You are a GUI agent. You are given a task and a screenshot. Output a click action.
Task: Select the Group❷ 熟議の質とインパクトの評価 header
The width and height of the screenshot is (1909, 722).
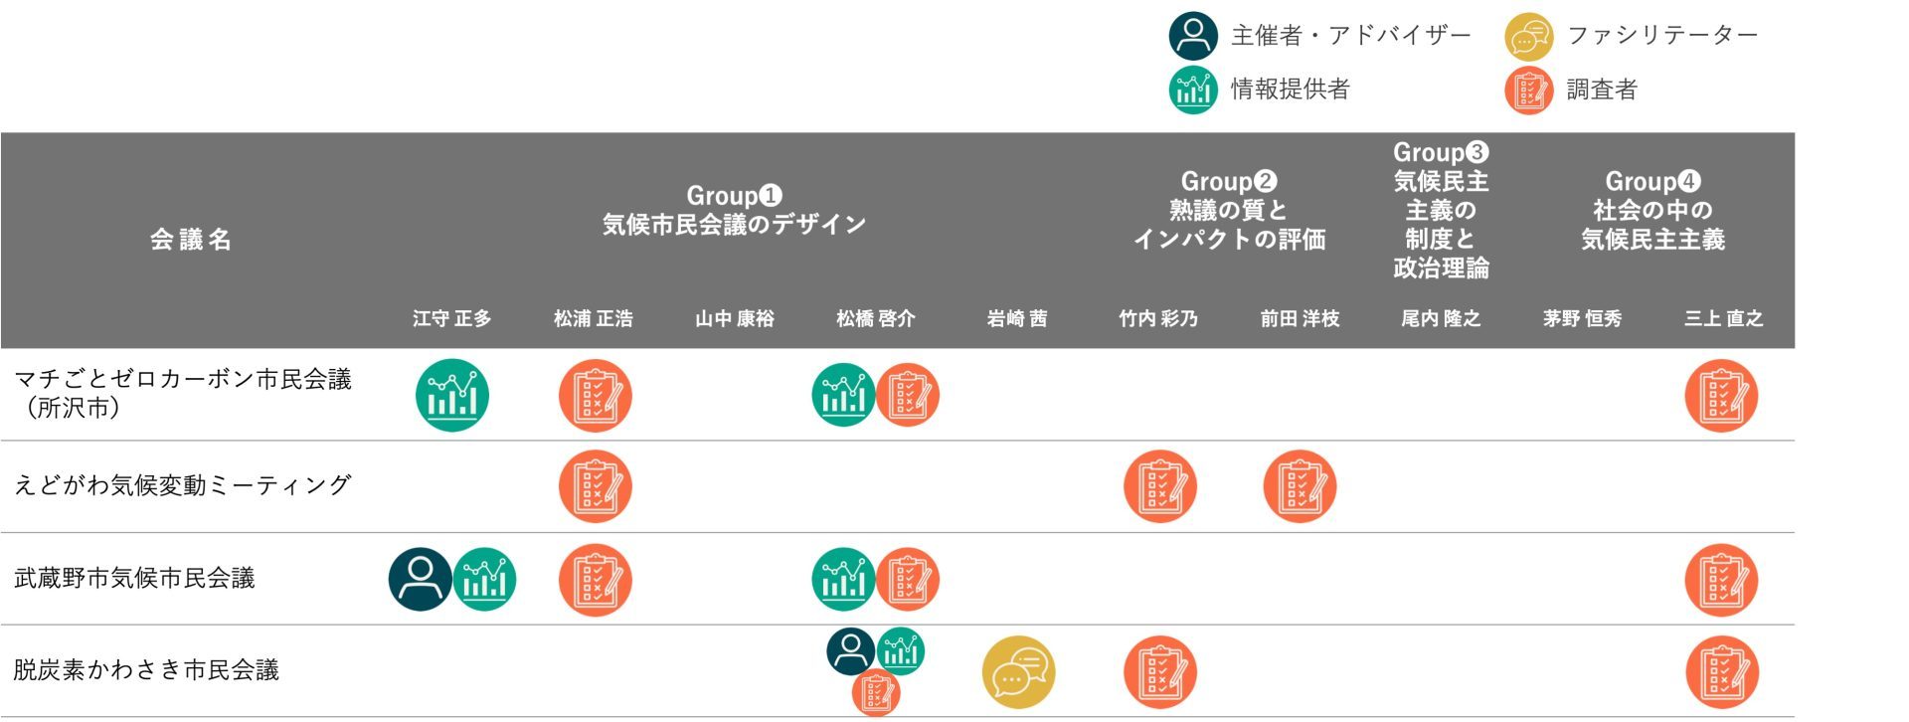(1229, 210)
